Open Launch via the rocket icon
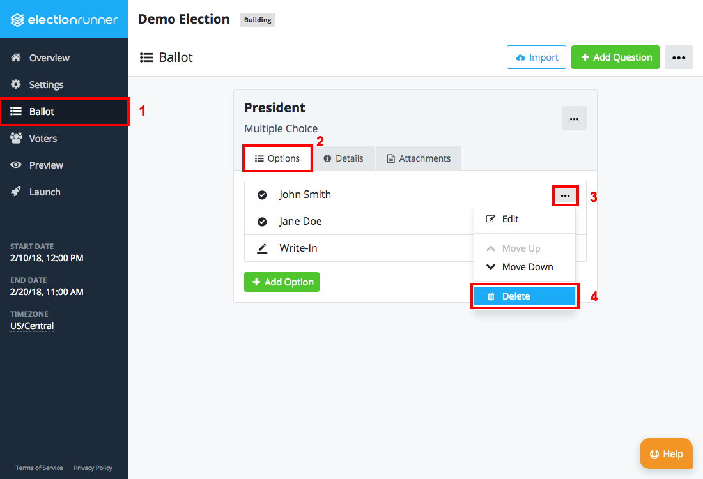 coord(16,192)
